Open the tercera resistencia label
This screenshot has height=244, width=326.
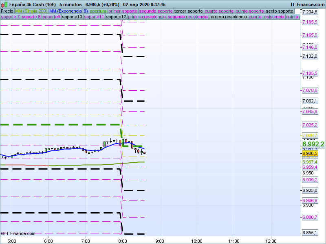click(228, 17)
